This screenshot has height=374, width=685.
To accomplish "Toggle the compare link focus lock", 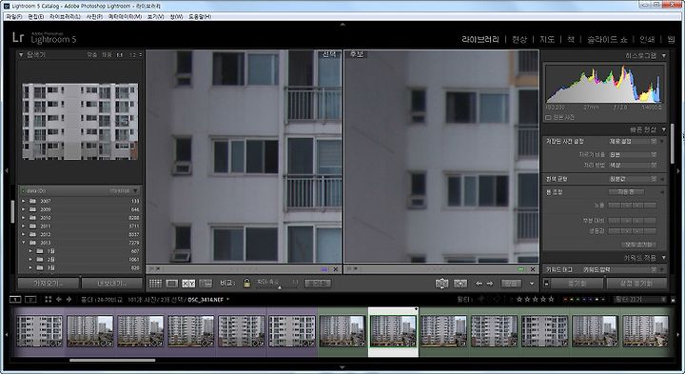I will pyautogui.click(x=246, y=284).
